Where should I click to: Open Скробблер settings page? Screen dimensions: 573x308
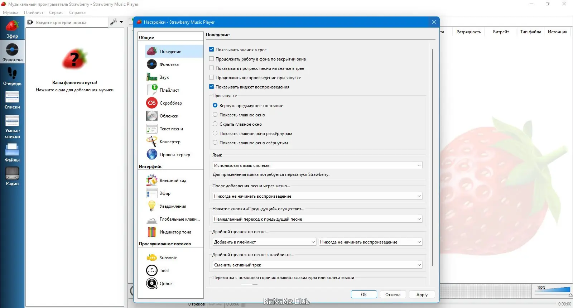(174, 103)
